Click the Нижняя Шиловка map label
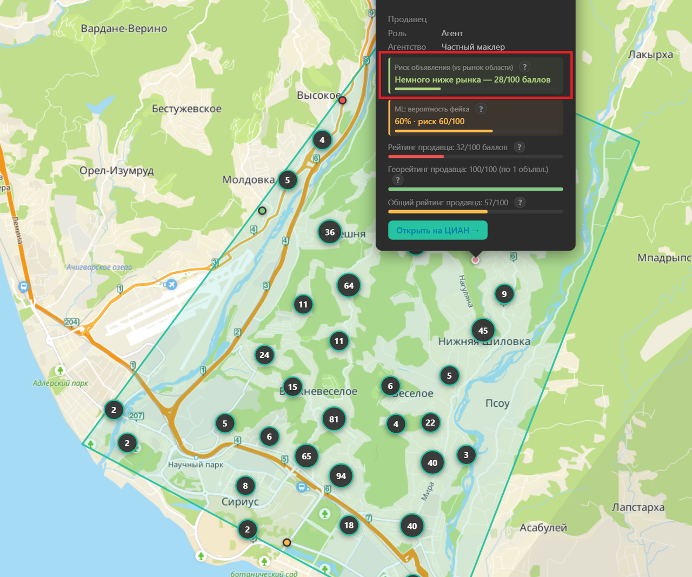Viewport: 692px width, 577px height. [484, 341]
